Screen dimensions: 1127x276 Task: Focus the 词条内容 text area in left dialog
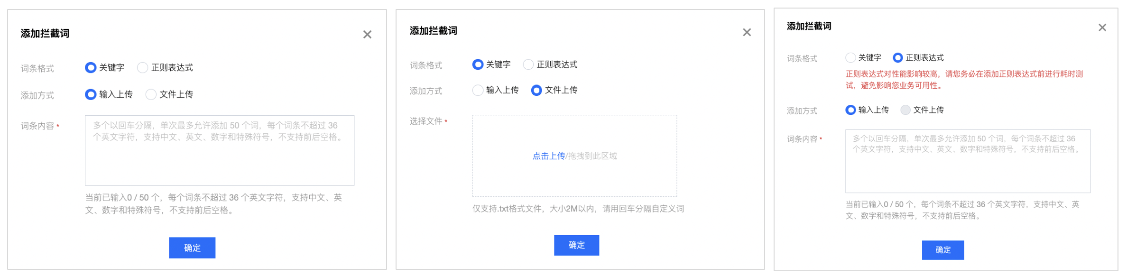[219, 156]
